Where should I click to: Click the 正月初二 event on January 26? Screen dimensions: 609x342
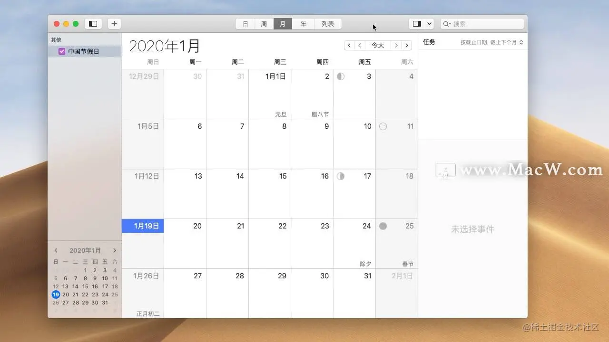pos(148,314)
